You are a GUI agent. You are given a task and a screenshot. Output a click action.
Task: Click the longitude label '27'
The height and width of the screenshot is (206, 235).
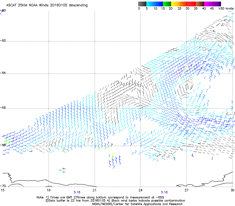(186, 190)
